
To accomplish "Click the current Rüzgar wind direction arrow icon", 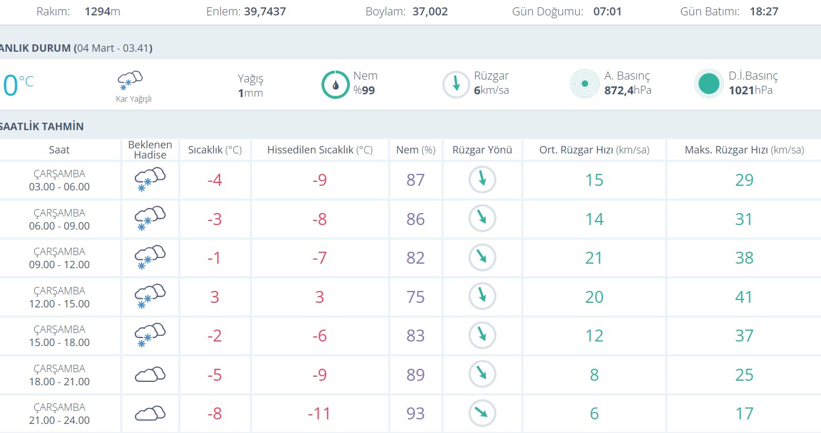I will pos(456,85).
